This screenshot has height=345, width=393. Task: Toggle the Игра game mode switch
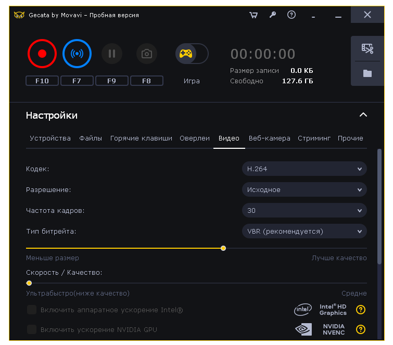coord(192,54)
